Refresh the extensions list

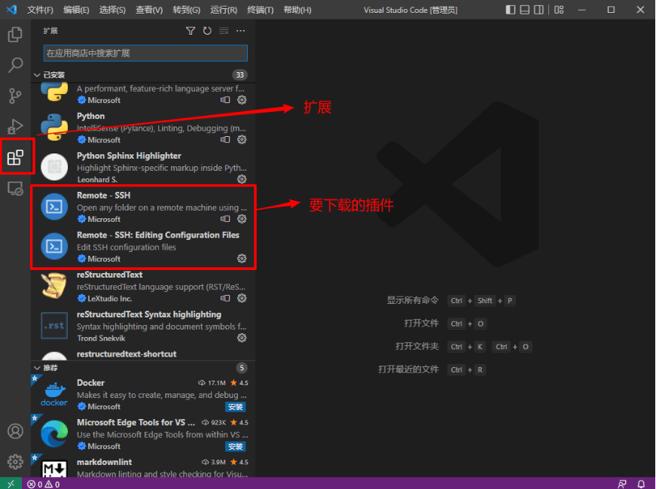[207, 31]
